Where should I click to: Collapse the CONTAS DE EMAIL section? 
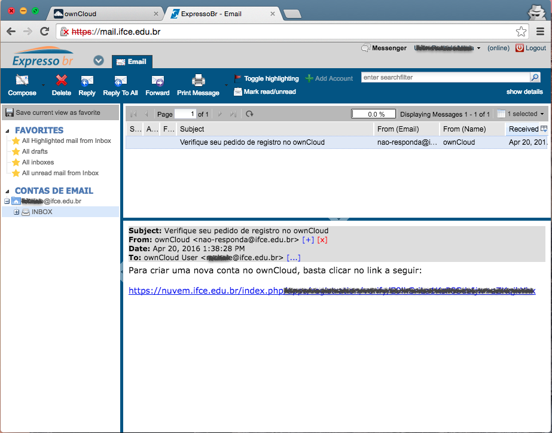point(7,191)
